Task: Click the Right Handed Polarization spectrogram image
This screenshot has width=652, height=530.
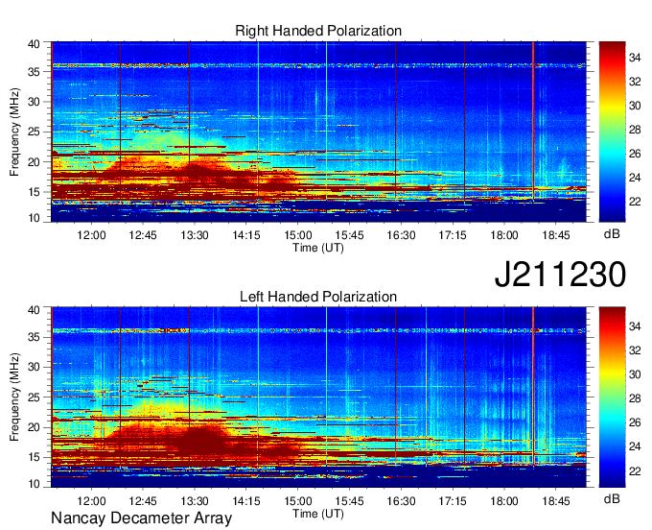Action: [x=318, y=132]
